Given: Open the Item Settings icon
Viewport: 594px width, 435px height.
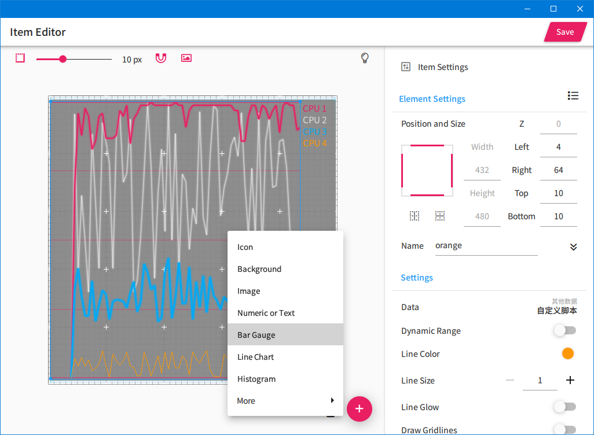Looking at the screenshot, I should coord(406,67).
